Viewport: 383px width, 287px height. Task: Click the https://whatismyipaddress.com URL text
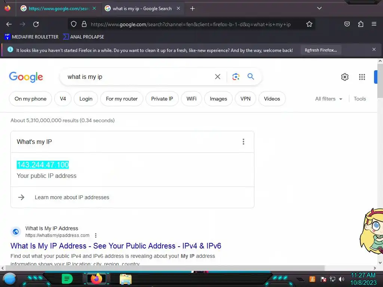click(x=57, y=235)
